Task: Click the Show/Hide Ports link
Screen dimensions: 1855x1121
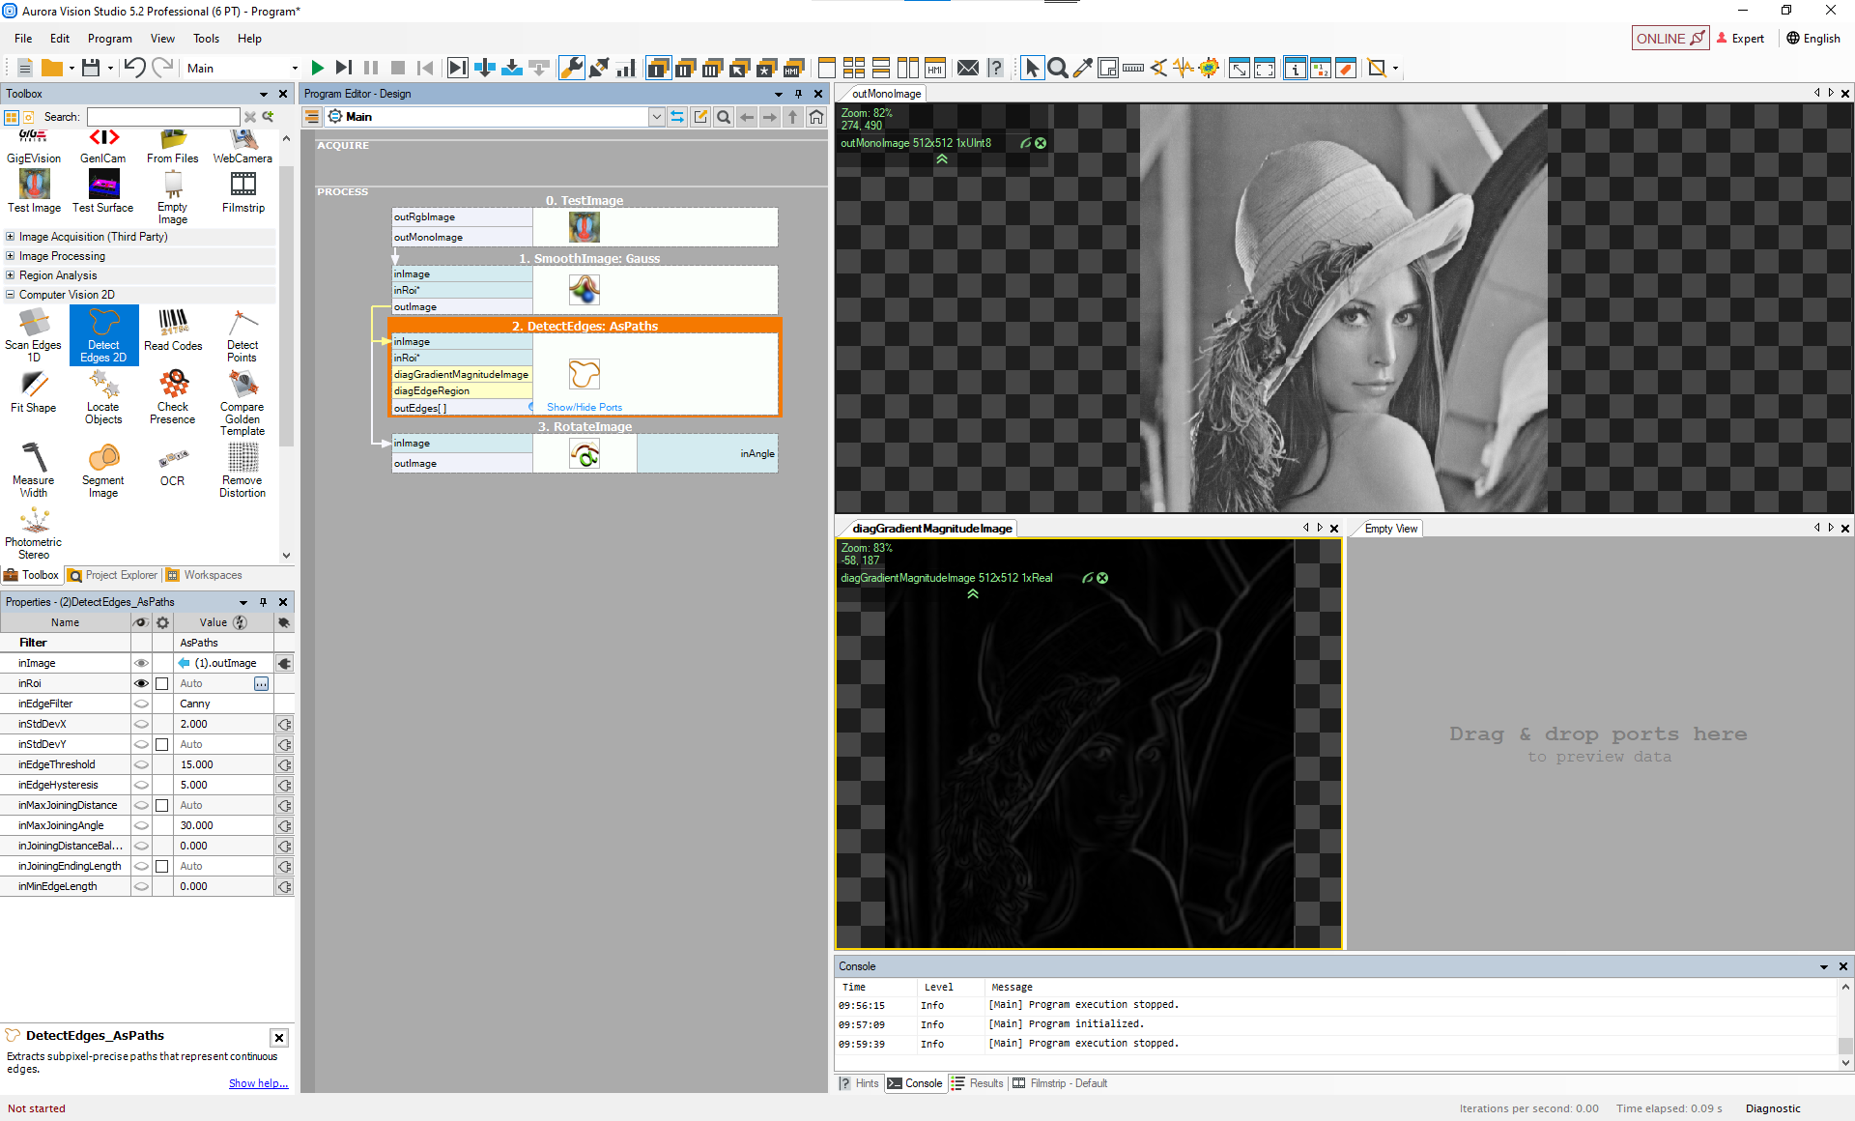Action: [x=585, y=408]
